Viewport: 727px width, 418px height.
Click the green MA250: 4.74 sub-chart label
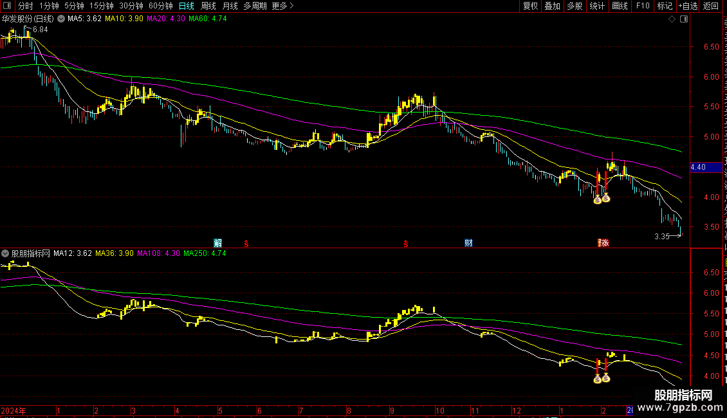(205, 253)
